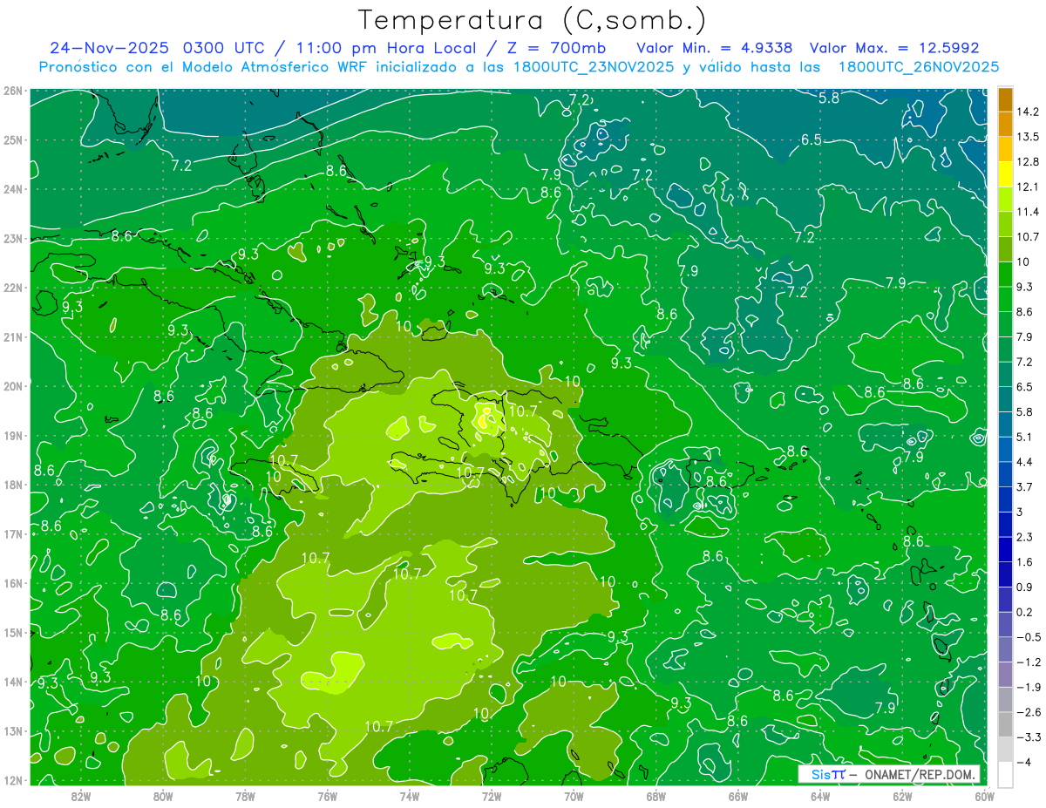This screenshot has height=808, width=1046.
Task: Click the 3.7 label on the color scale
Action: pyautogui.click(x=1025, y=486)
